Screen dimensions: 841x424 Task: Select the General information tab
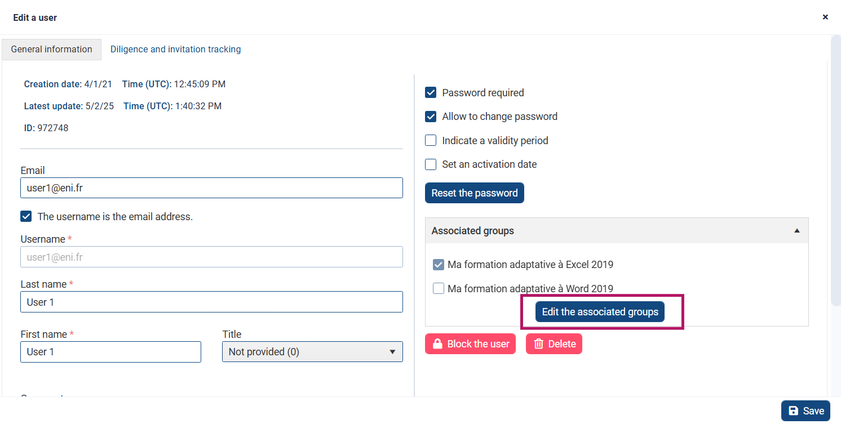coord(51,50)
